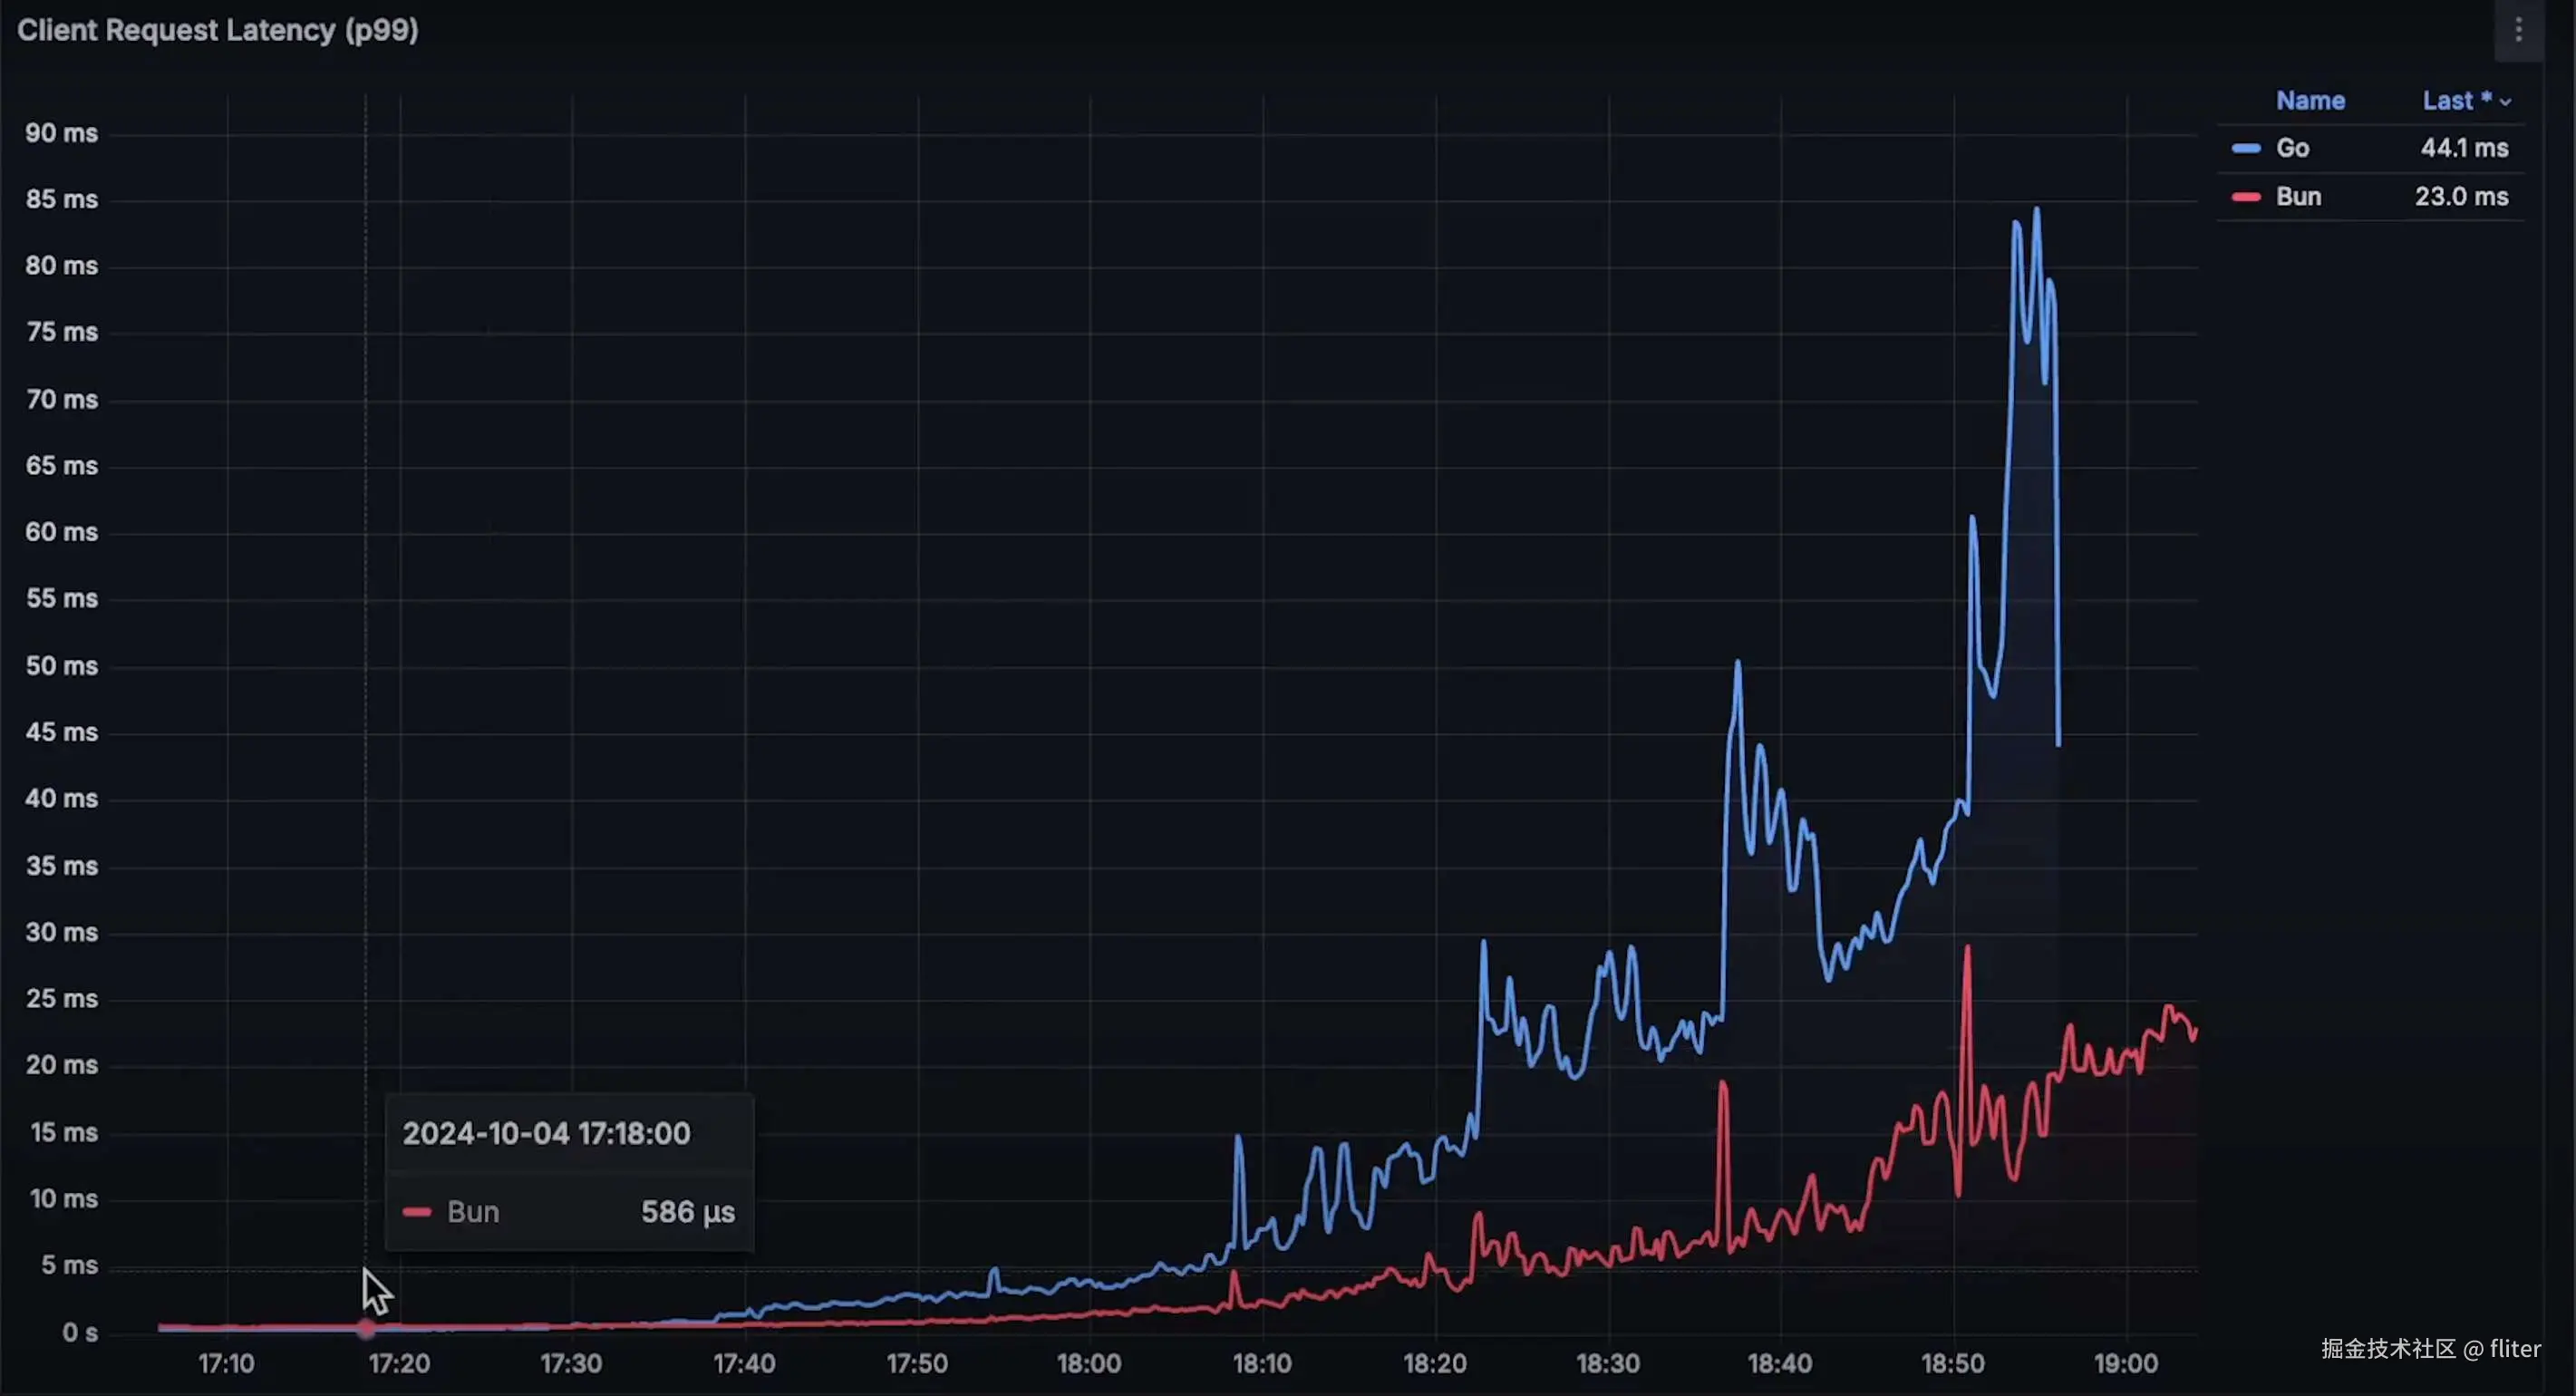The width and height of the screenshot is (2576, 1396).
Task: Click the Go series blue color swatch
Action: 2245,148
